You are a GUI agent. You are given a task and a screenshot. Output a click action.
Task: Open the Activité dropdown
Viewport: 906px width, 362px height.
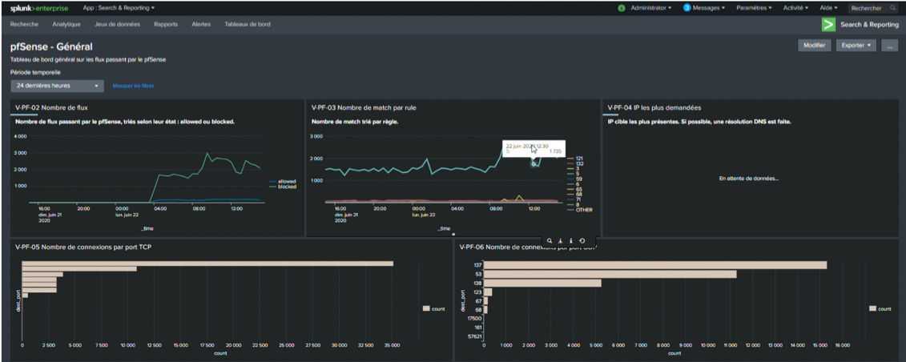(x=795, y=8)
